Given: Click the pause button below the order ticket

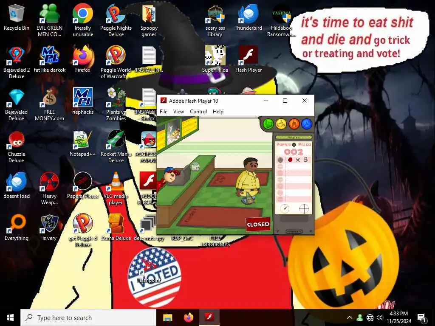Looking at the screenshot, I should click(294, 231).
